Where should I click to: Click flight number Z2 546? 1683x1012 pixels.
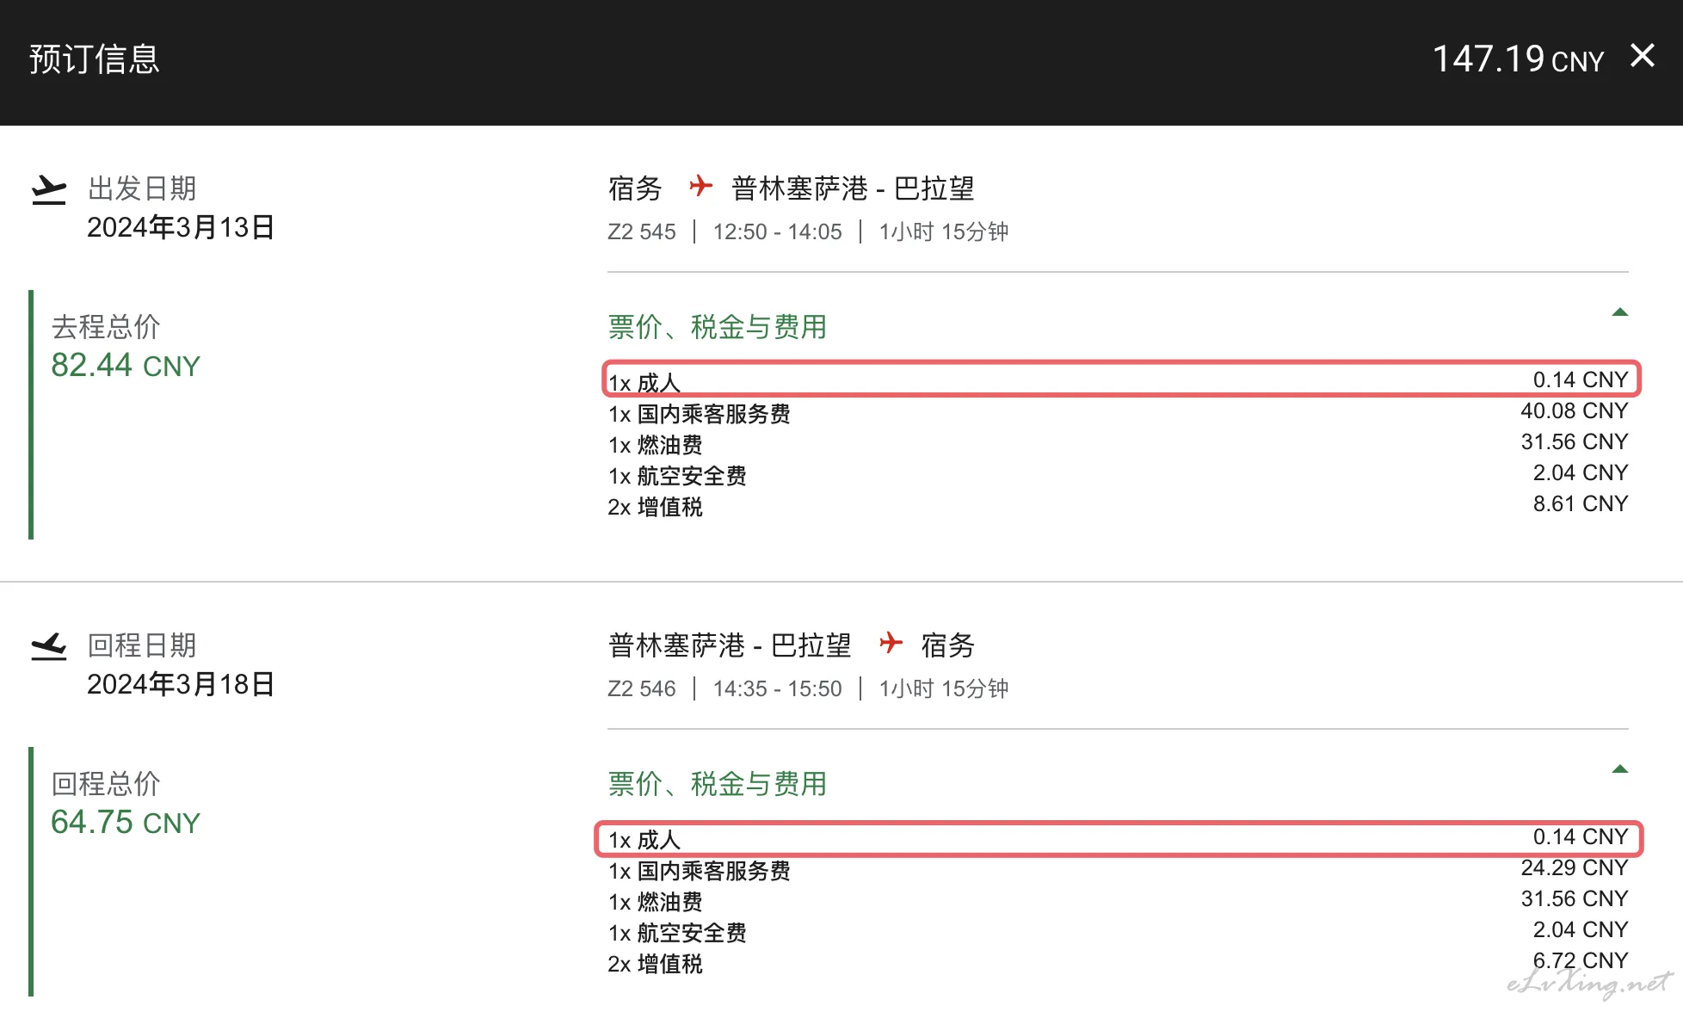point(642,688)
